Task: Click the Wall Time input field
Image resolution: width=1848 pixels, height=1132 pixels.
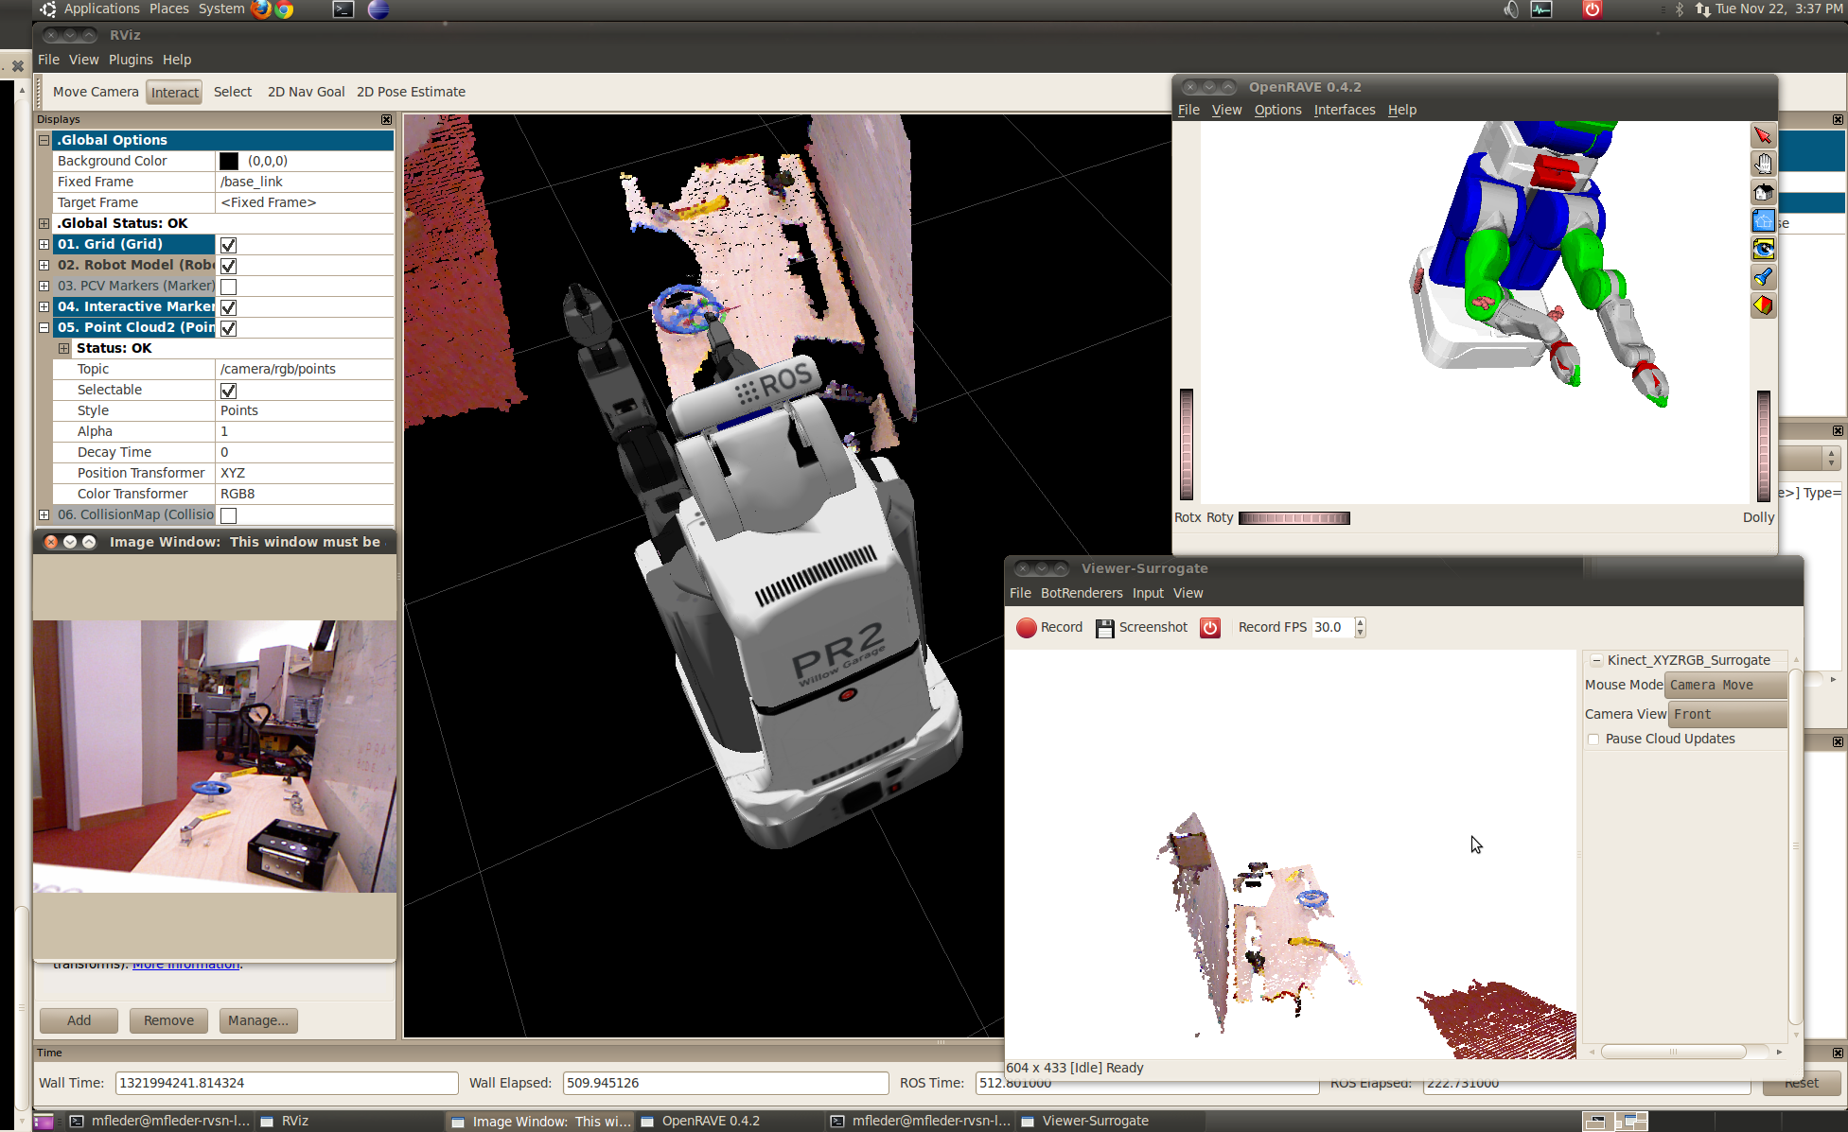Action: pos(286,1083)
